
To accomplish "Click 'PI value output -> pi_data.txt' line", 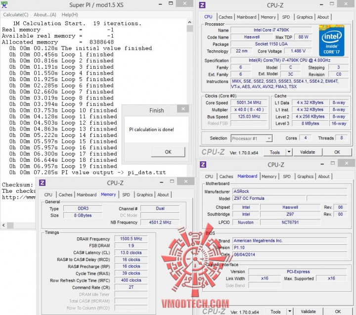I will tap(88, 173).
